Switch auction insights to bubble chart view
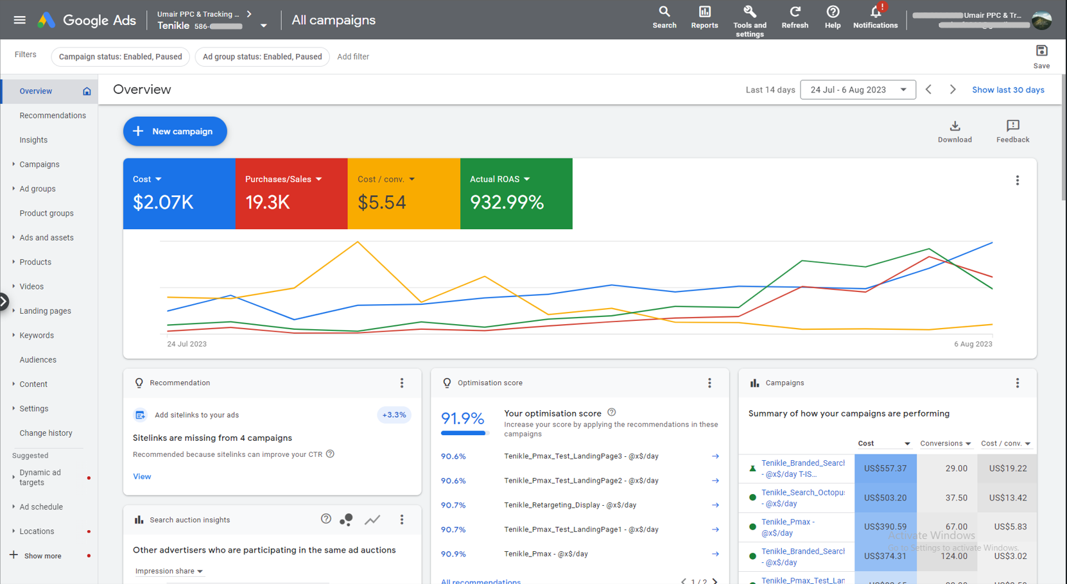This screenshot has width=1067, height=584. pos(347,520)
